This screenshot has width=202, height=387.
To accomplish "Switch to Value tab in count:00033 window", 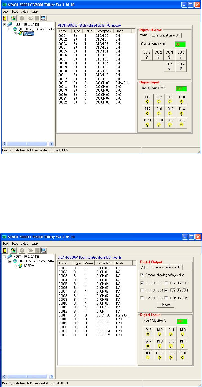I will [x=144, y=268].
